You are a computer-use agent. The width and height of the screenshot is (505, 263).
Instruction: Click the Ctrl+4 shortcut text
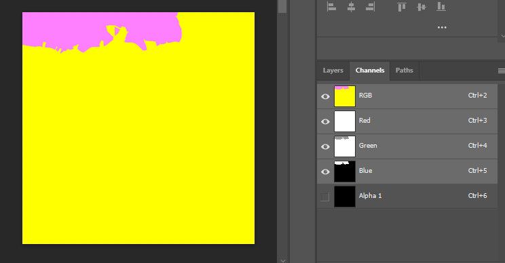click(477, 146)
